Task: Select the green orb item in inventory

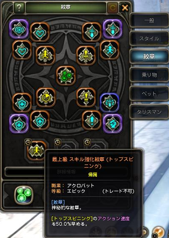Action: click(24, 195)
